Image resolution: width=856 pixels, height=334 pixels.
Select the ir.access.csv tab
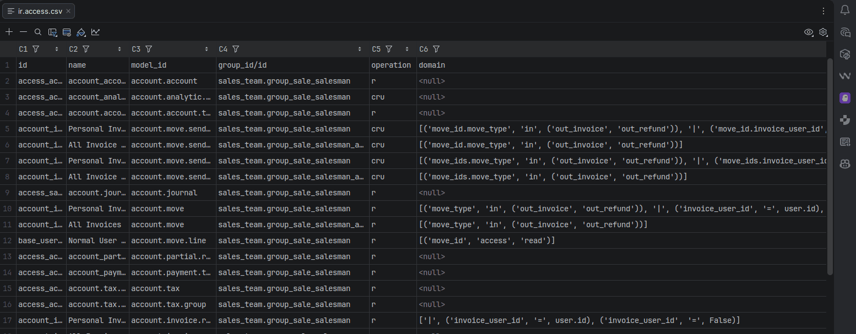[39, 11]
